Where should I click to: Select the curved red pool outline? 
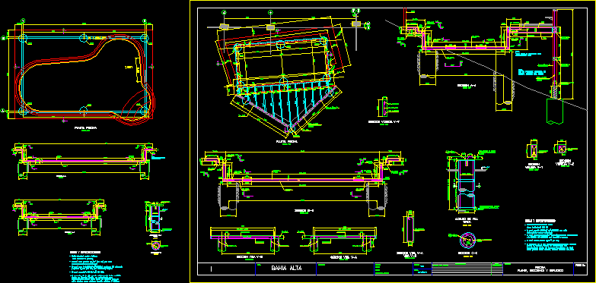pos(85,80)
